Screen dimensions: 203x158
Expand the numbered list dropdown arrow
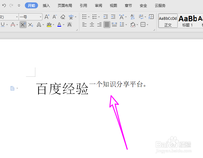coord(99,17)
